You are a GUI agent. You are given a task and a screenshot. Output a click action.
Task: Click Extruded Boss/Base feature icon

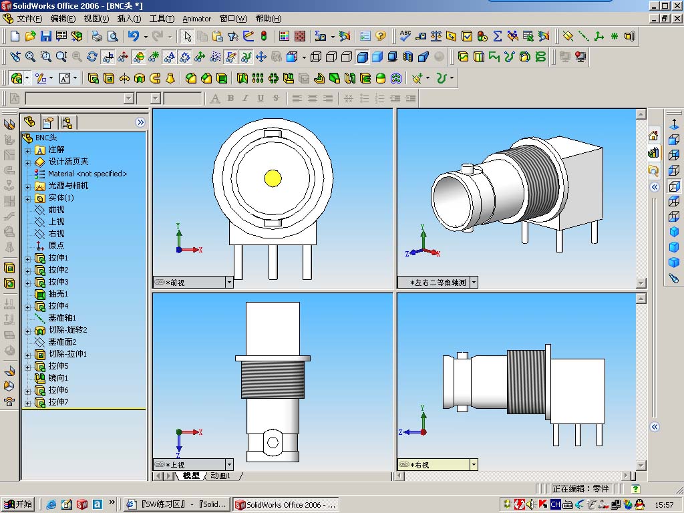94,78
